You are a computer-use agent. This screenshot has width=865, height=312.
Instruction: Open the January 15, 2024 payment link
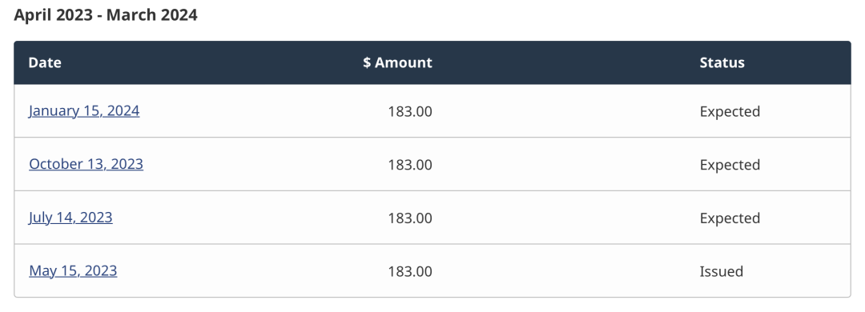[84, 111]
